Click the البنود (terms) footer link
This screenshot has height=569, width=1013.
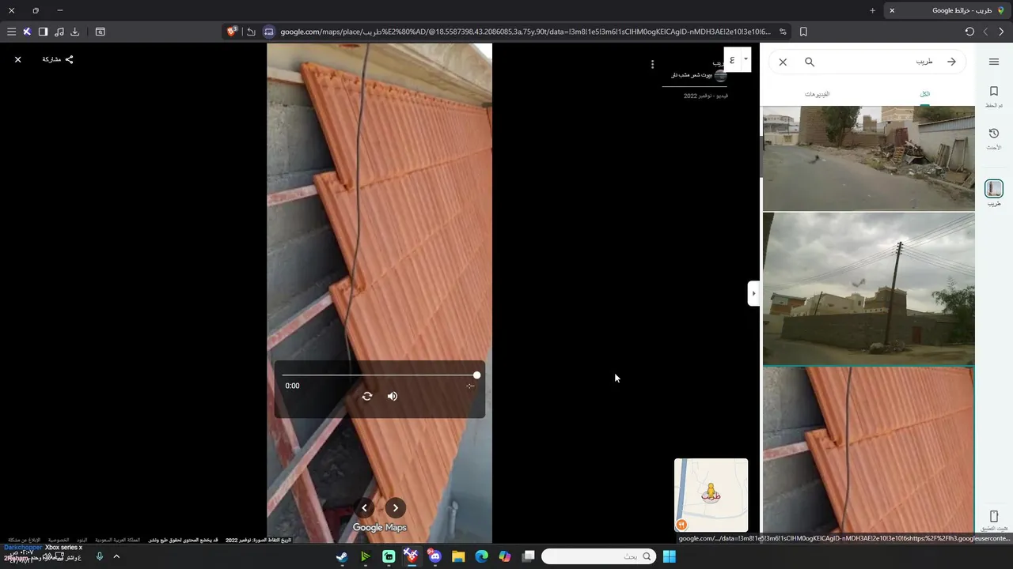click(x=82, y=540)
